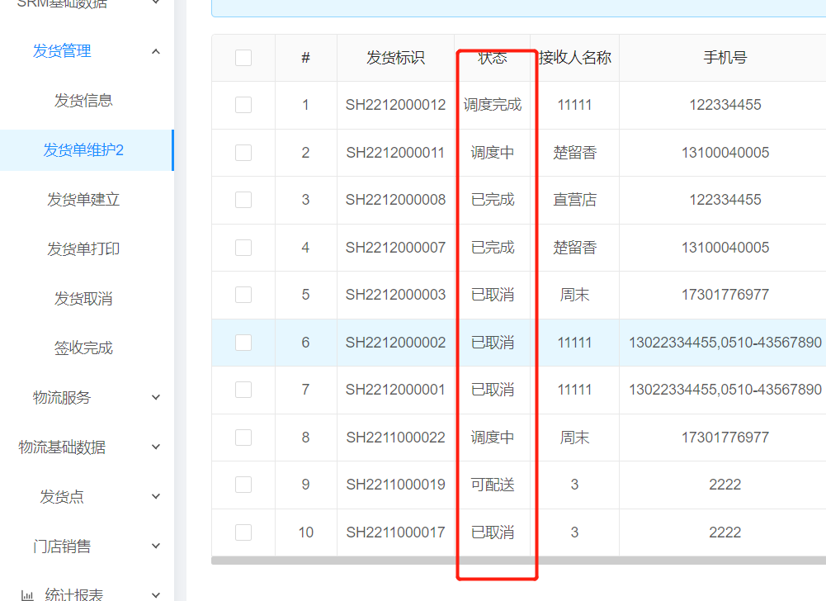Expand the 发货点 menu chevron

155,496
